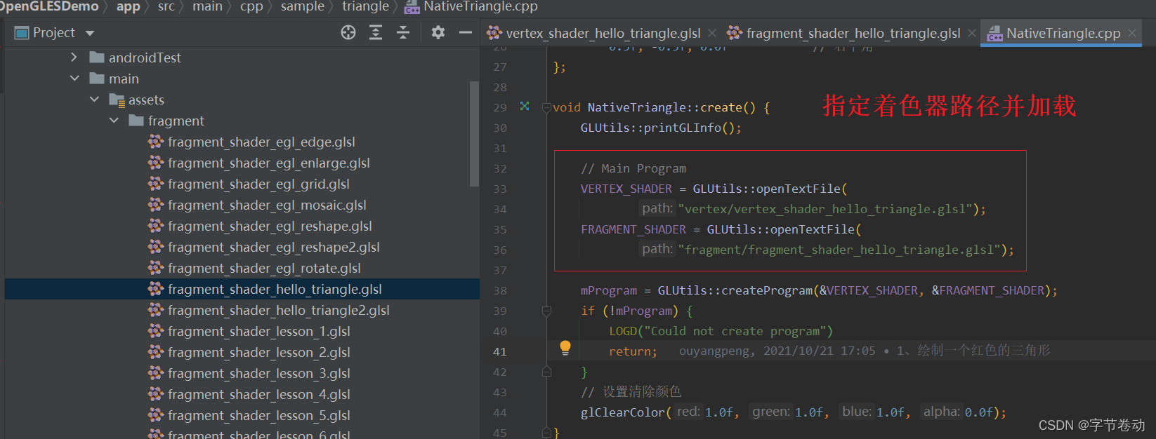Hide the Project tool window
This screenshot has width=1156, height=439.
click(465, 32)
